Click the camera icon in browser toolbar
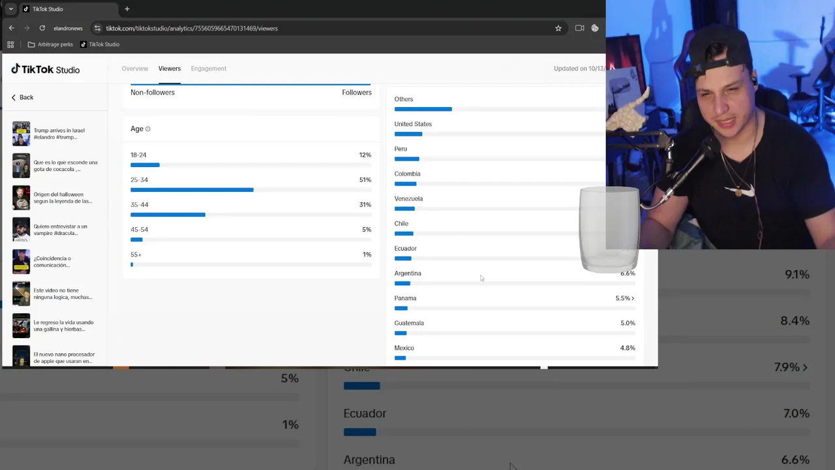This screenshot has height=470, width=835. (x=579, y=28)
